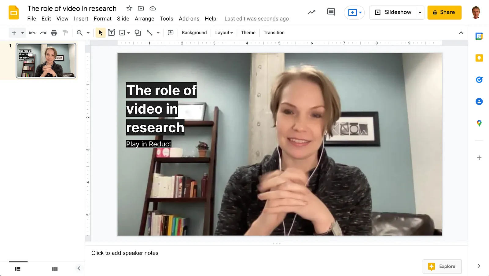
Task: Open Google Tasks in the side panel
Action: tap(479, 80)
